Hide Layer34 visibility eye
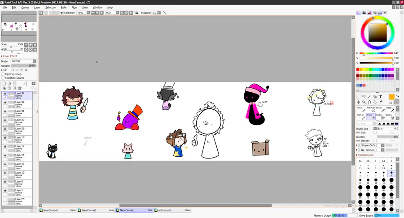Screen dimensions: 404x218 pyautogui.click(x=5, y=94)
